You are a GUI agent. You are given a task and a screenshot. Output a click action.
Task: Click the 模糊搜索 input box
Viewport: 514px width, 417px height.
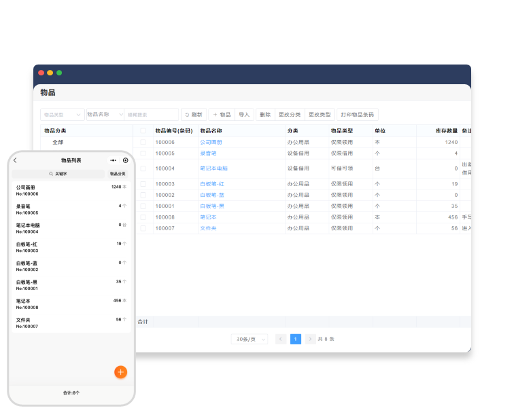click(x=151, y=114)
